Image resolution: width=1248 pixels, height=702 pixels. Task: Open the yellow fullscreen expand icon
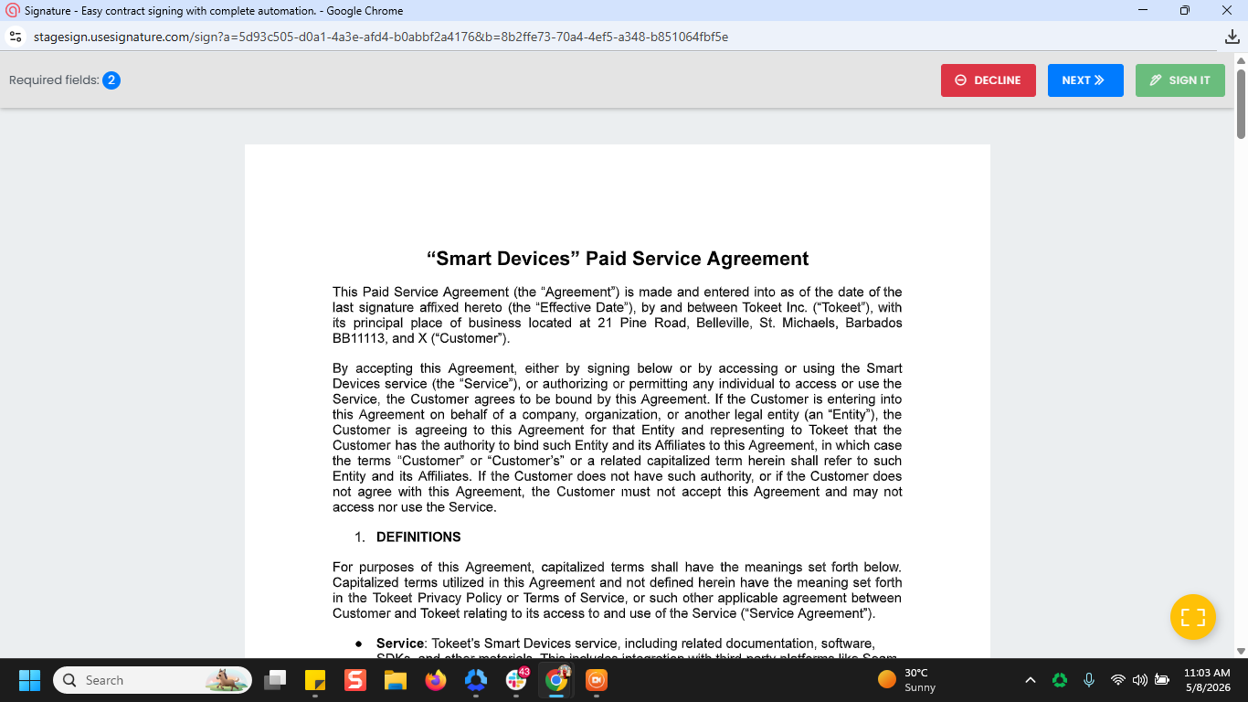[1193, 617]
